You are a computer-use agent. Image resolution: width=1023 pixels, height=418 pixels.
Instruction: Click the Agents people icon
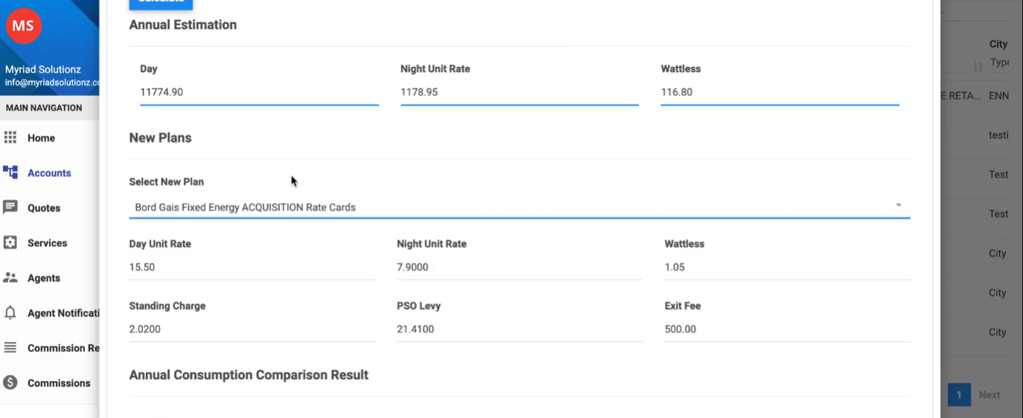coord(10,277)
